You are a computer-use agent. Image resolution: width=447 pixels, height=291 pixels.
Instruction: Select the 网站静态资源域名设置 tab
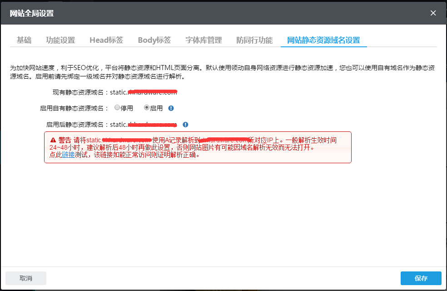pos(323,40)
